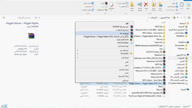
Task: Open Local Disk (C:) in navigation pane
Action: pos(179,77)
